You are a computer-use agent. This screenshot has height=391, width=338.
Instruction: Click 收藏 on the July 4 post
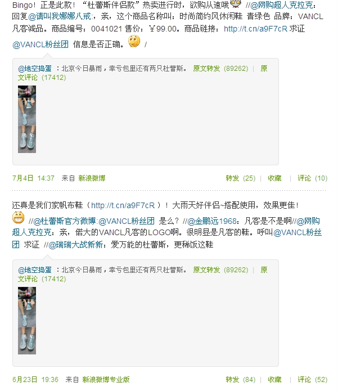coord(274,178)
